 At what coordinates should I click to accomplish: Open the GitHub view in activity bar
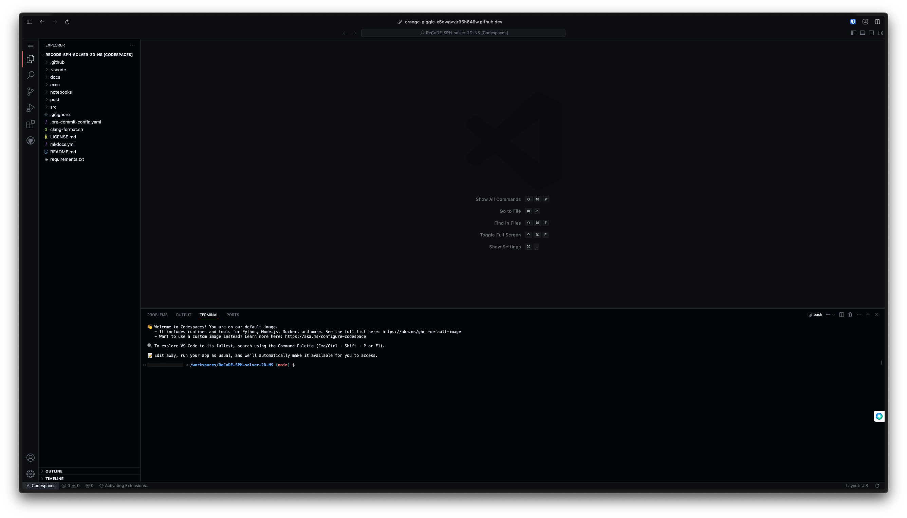(31, 141)
